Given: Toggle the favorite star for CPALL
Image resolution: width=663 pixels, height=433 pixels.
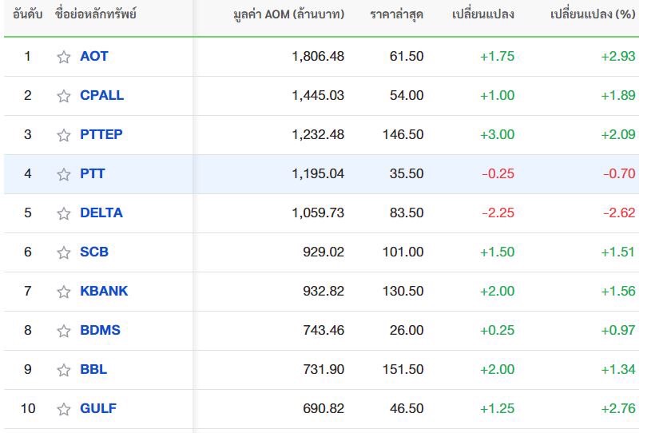Looking at the screenshot, I should click(x=63, y=96).
